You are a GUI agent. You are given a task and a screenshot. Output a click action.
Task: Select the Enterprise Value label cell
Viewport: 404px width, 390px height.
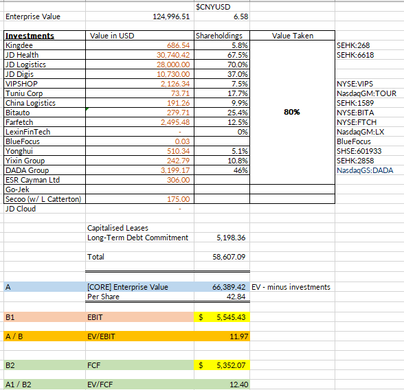tap(45, 16)
